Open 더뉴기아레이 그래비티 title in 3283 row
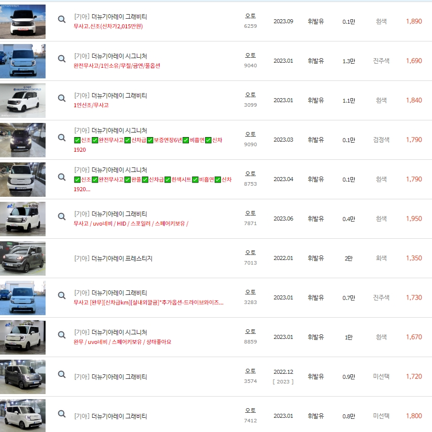The width and height of the screenshot is (432, 432). (119, 292)
